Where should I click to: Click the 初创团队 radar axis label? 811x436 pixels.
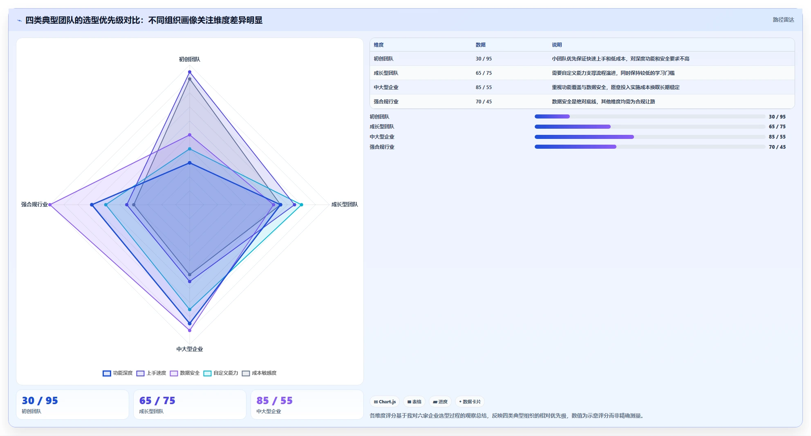pyautogui.click(x=190, y=59)
